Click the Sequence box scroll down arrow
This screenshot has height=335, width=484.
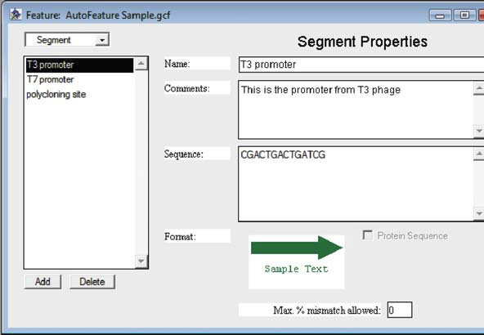tap(479, 213)
